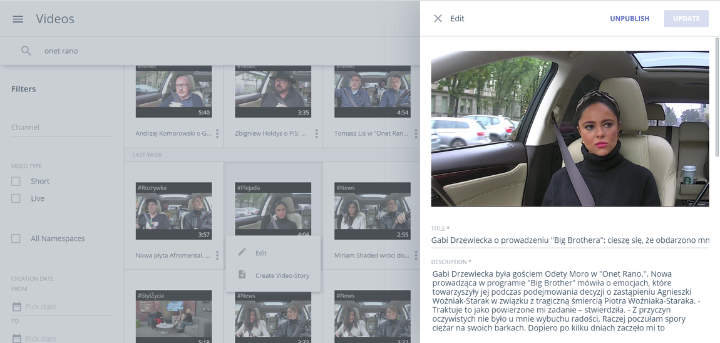Open the Zbigniew Hołdys video thumbnail
Viewport: 720px width, 343px height.
273,91
